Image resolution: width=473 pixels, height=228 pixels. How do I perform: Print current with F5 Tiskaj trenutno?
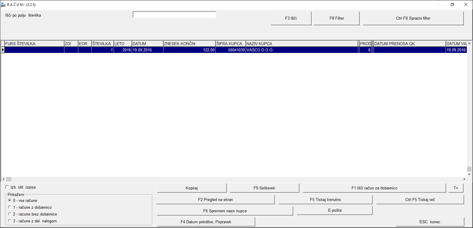pyautogui.click(x=325, y=199)
